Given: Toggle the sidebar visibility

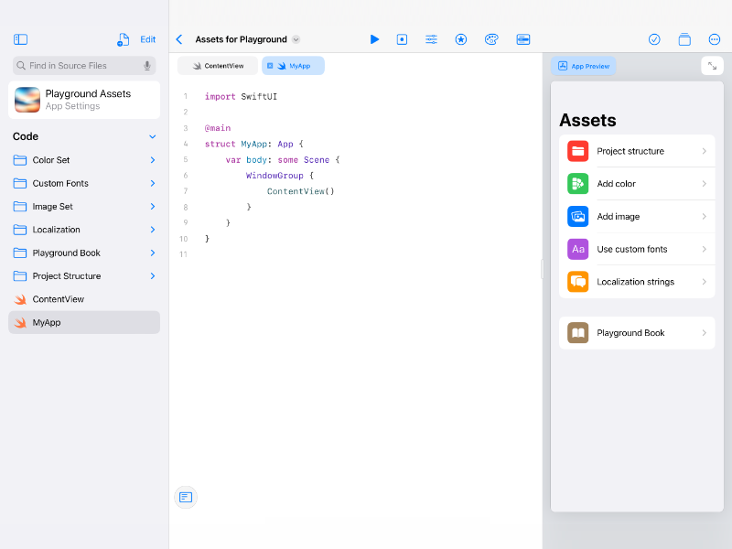Looking at the screenshot, I should click(x=20, y=39).
